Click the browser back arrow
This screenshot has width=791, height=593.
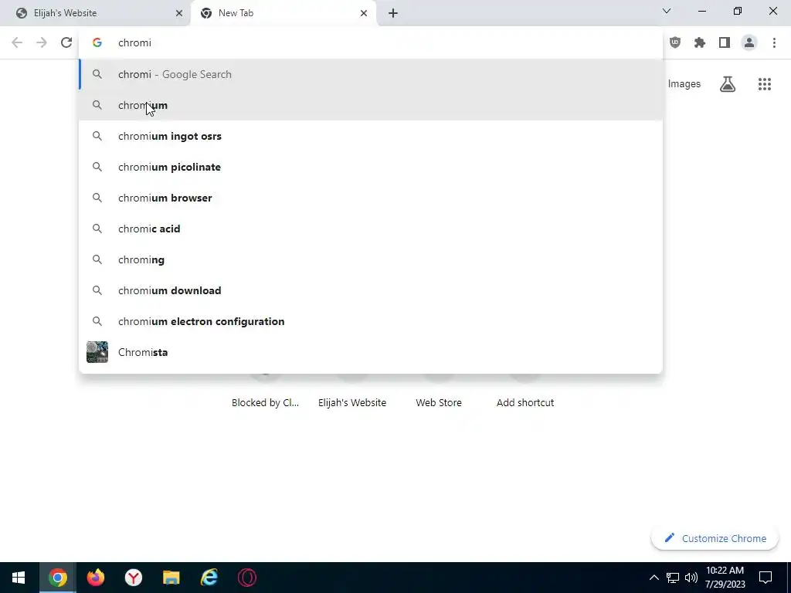[x=17, y=43]
